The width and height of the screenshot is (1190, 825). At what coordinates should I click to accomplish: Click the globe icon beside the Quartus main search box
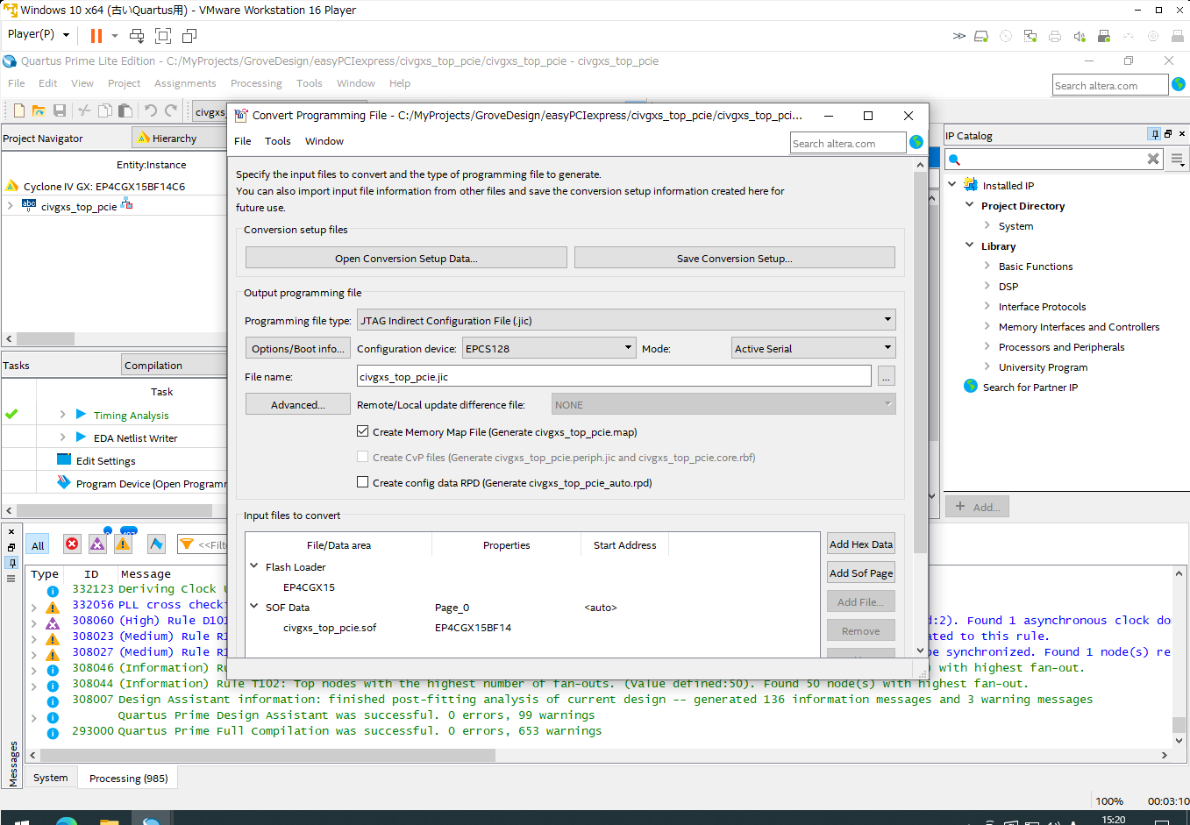click(x=1179, y=84)
